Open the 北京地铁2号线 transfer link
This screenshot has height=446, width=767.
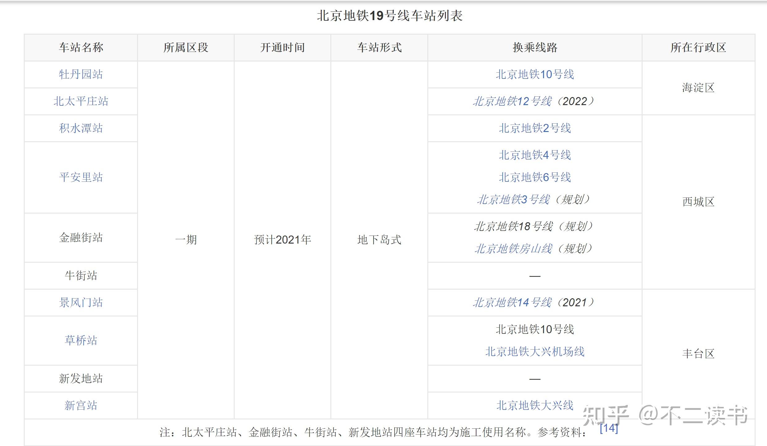click(x=534, y=128)
